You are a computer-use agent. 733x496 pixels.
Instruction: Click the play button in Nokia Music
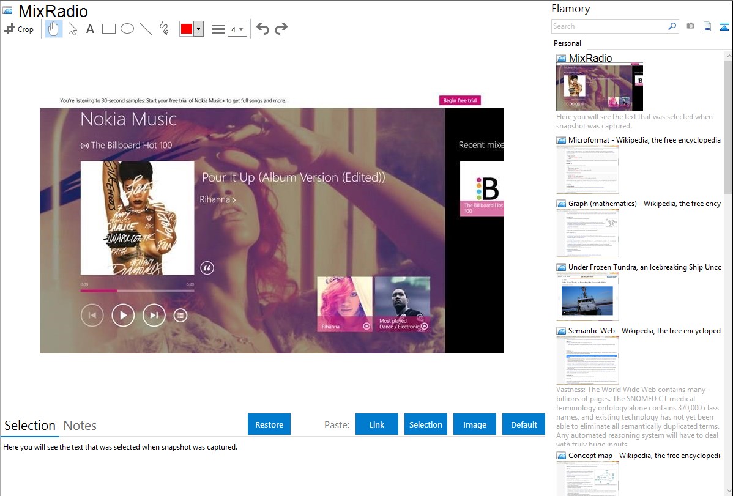123,316
